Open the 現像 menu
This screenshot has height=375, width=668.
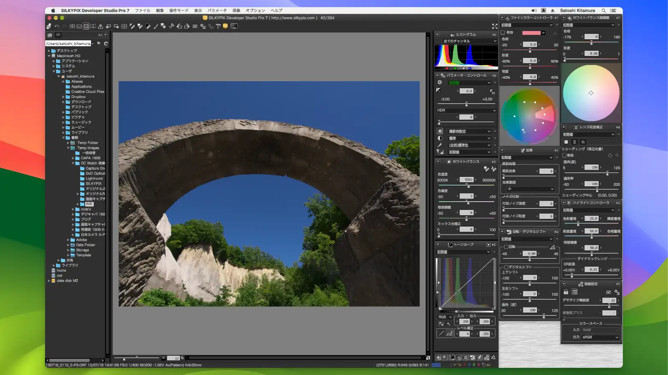coord(236,10)
